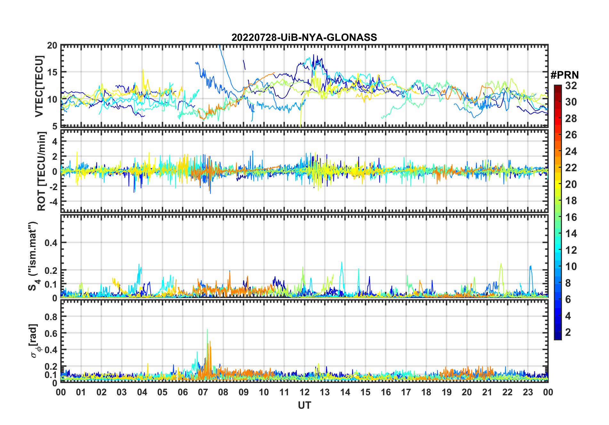Click x-axis hour label 03
The image size is (609, 425).
click(122, 392)
